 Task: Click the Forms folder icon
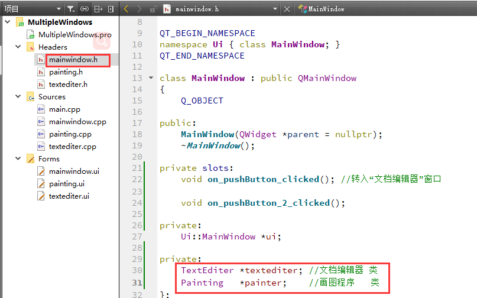[x=30, y=159]
